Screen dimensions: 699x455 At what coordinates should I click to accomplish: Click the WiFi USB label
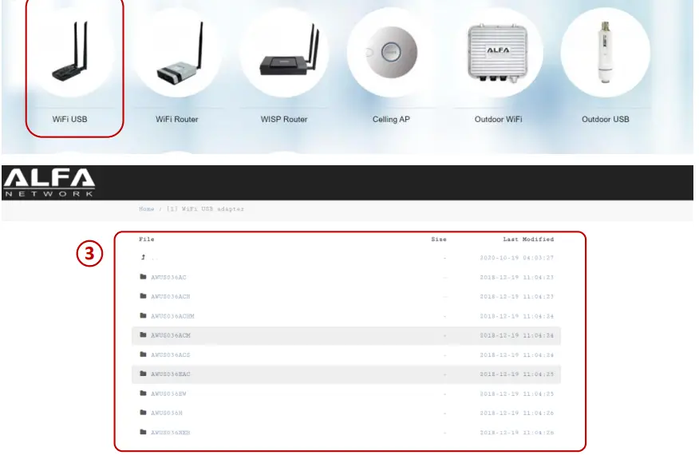click(x=69, y=119)
